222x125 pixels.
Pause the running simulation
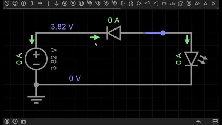point(7,121)
